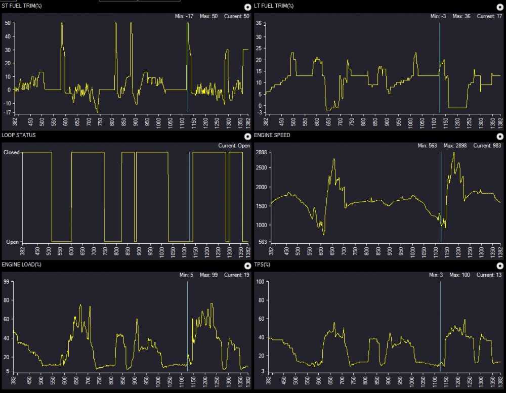Click the ST Fuel Trim graph circle button

pos(247,7)
